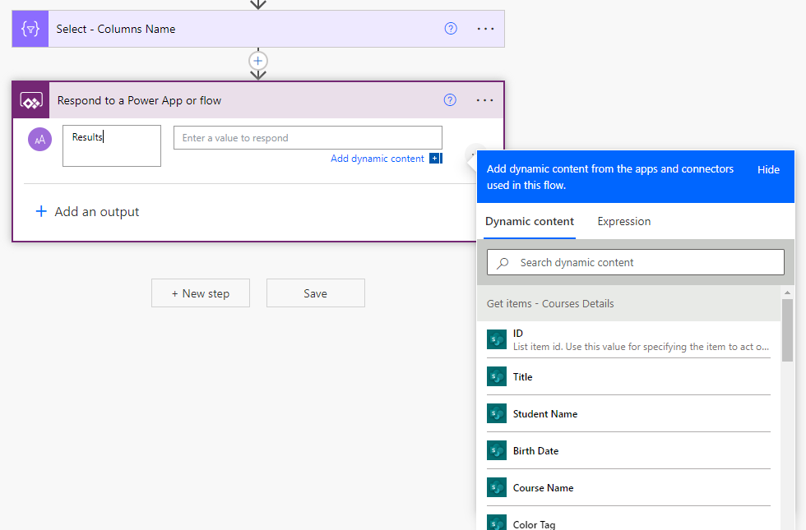Save the flow
This screenshot has height=530, width=806.
pyautogui.click(x=315, y=293)
